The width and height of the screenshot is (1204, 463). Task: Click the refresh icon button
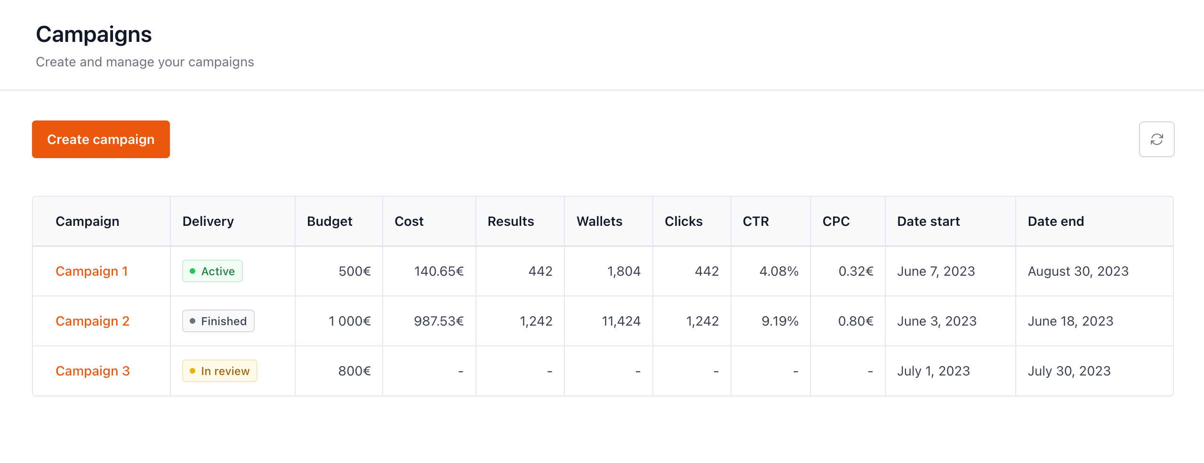coord(1156,139)
